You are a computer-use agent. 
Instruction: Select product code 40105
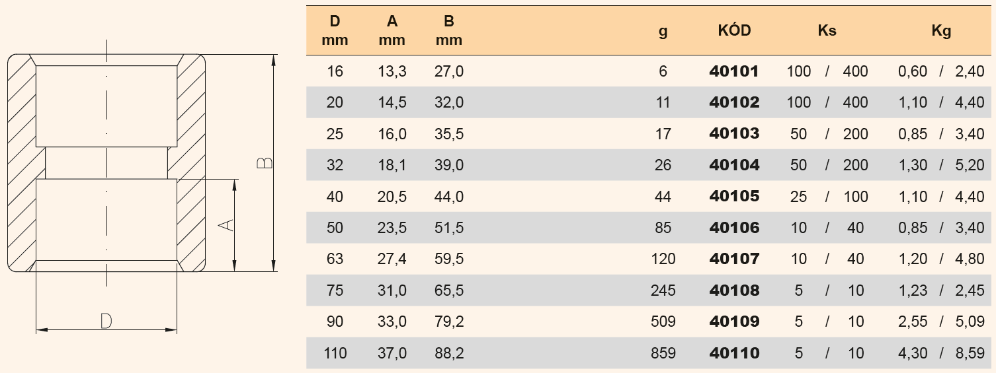(734, 197)
